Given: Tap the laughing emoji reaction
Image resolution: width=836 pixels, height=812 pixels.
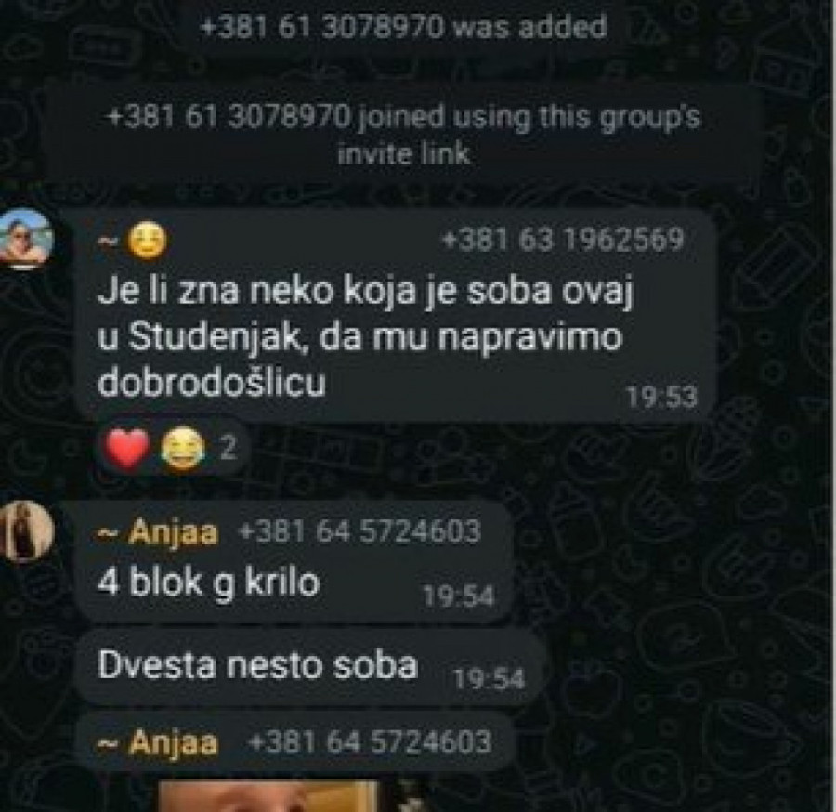Looking at the screenshot, I should tap(183, 450).
